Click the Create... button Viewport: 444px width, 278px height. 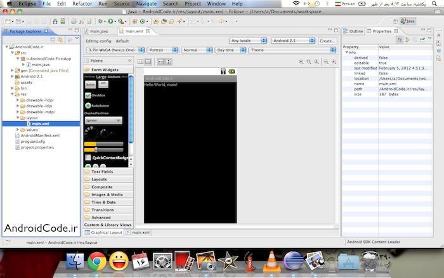[327, 41]
